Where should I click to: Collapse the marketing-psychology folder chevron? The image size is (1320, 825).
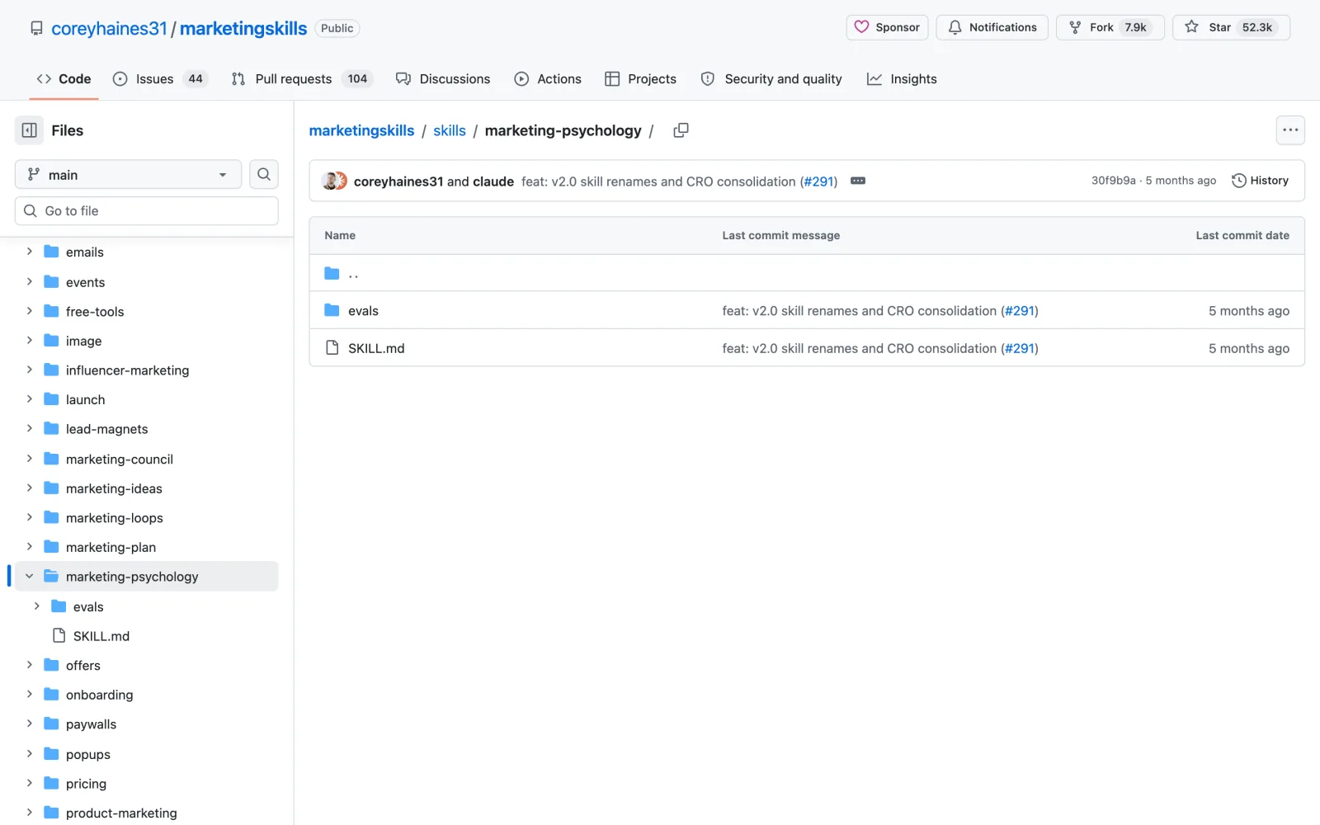pos(30,577)
